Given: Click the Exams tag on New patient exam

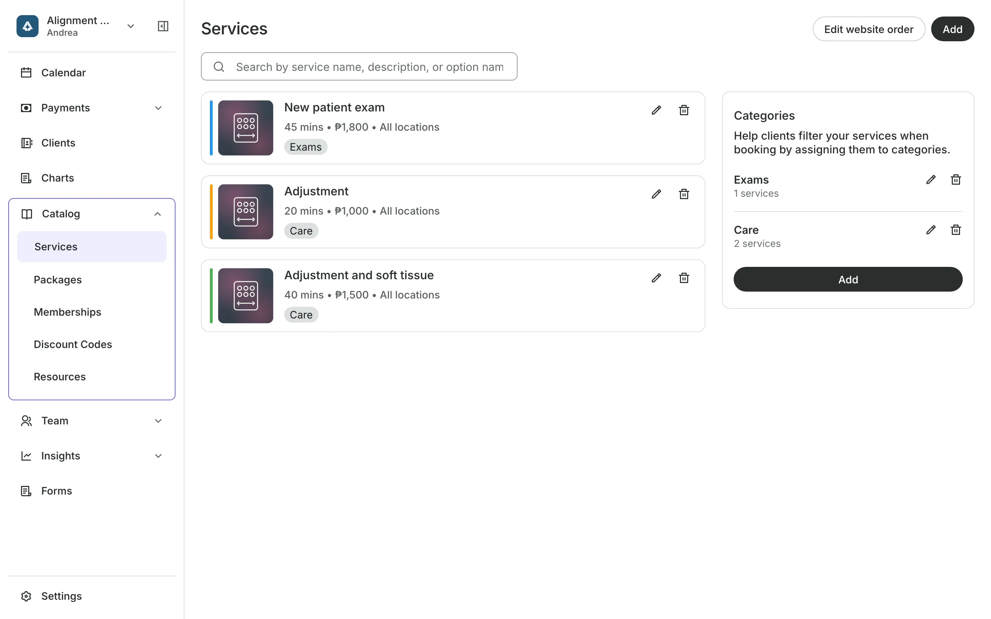Looking at the screenshot, I should point(306,147).
